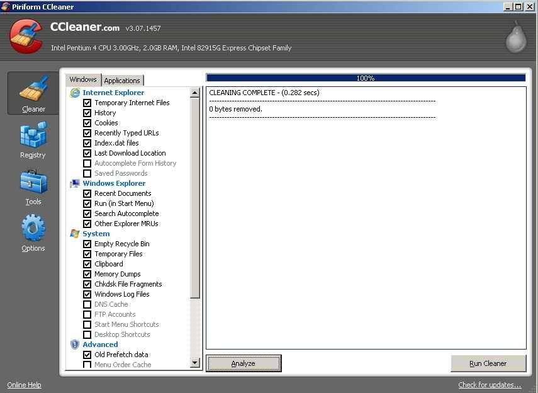Enable Start Menu Shortcuts checkbox
Viewport: 538px width, 393px height.
[87, 324]
